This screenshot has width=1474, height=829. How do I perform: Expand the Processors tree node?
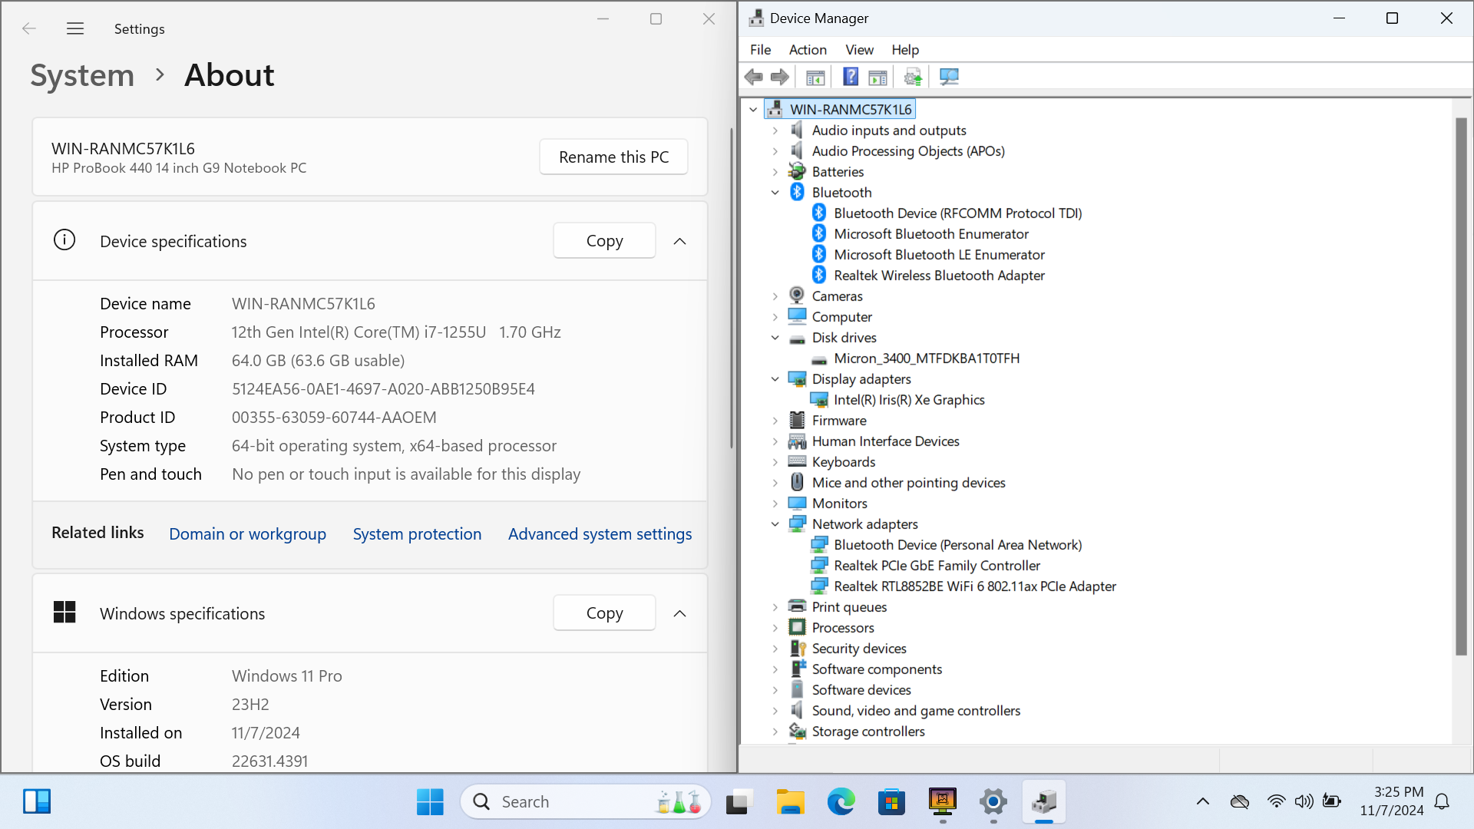tap(775, 627)
